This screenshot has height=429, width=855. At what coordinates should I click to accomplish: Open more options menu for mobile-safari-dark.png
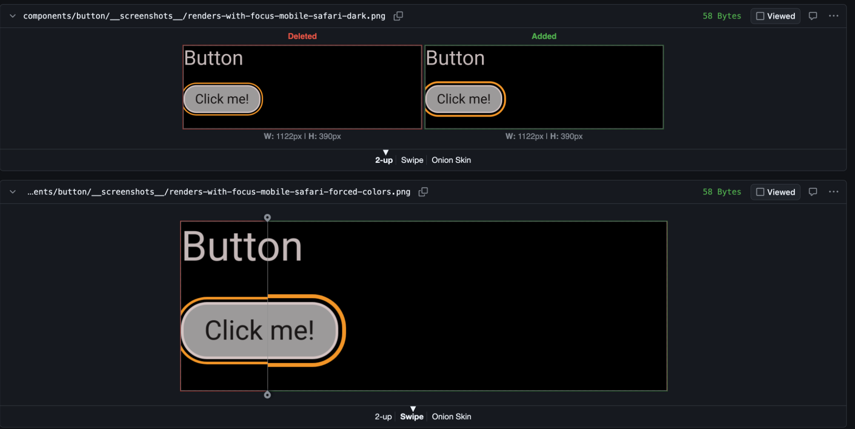833,16
